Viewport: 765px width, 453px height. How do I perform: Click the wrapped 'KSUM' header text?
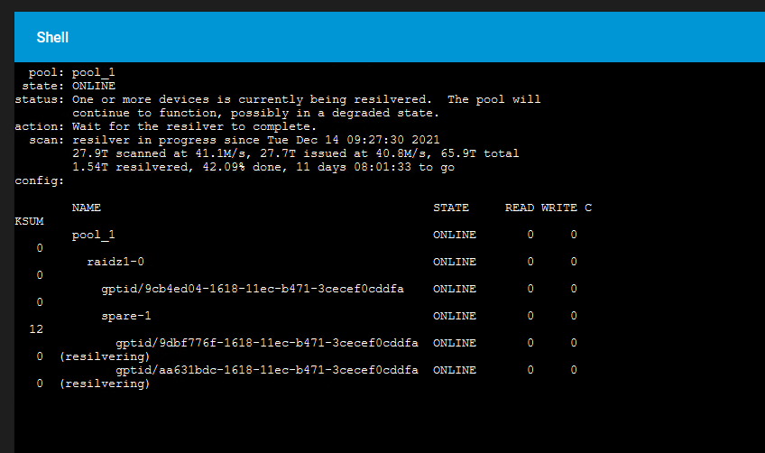tap(29, 222)
